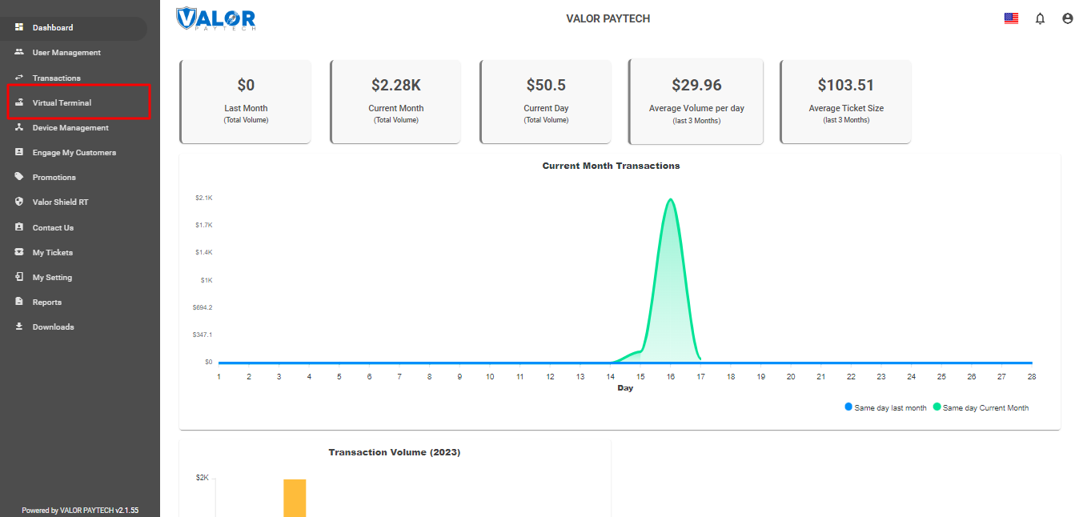The width and height of the screenshot is (1079, 517).
Task: Toggle 'Same day Current Month' legend entry
Action: (981, 408)
